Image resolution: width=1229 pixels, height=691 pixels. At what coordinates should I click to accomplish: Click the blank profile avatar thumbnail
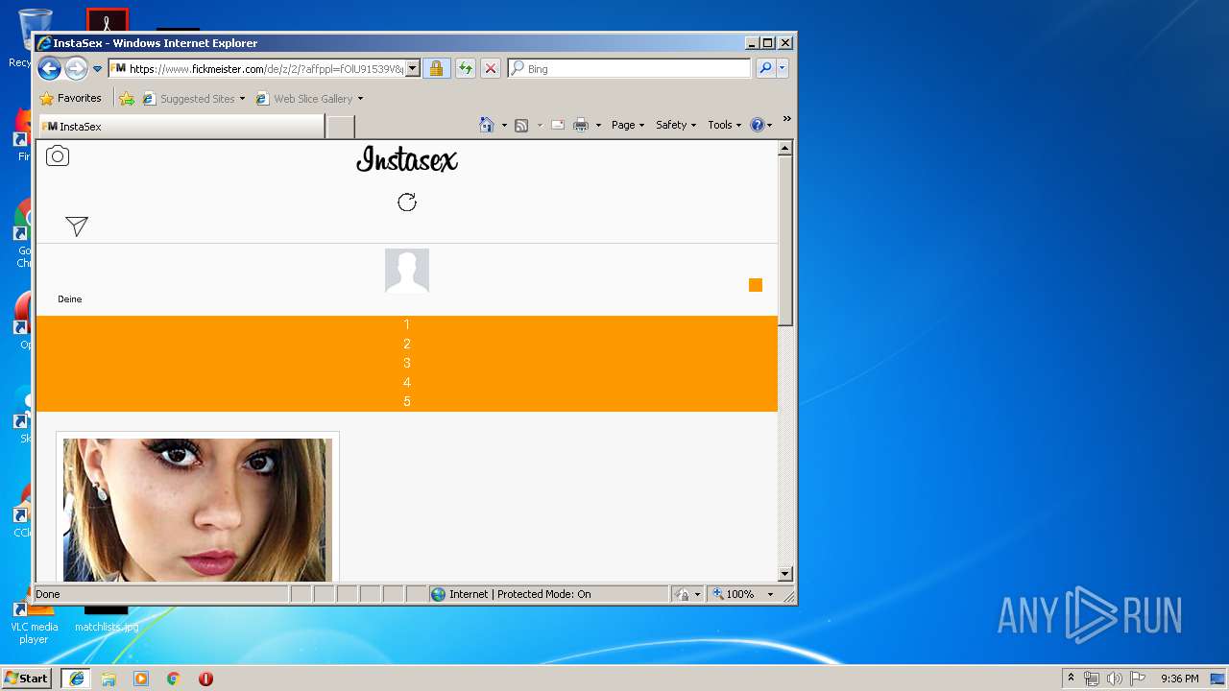(407, 271)
